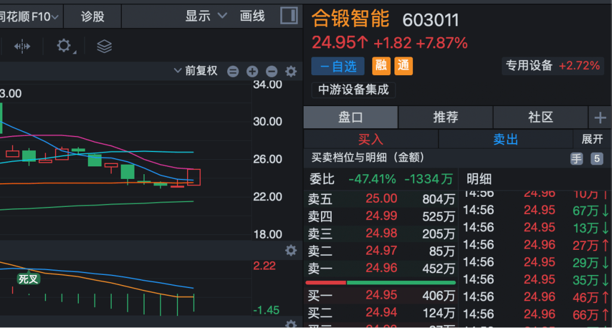612x328 pixels.
Task: Click the circled equals icon next to 前复权
Action: pos(233,72)
